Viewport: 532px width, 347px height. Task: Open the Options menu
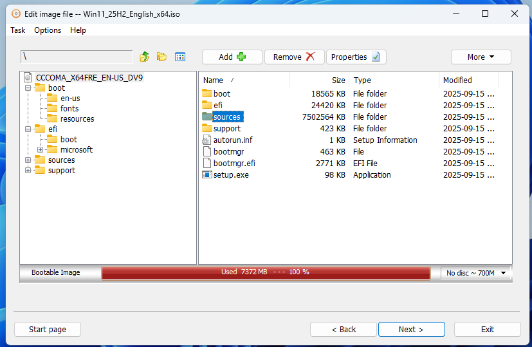pos(48,30)
